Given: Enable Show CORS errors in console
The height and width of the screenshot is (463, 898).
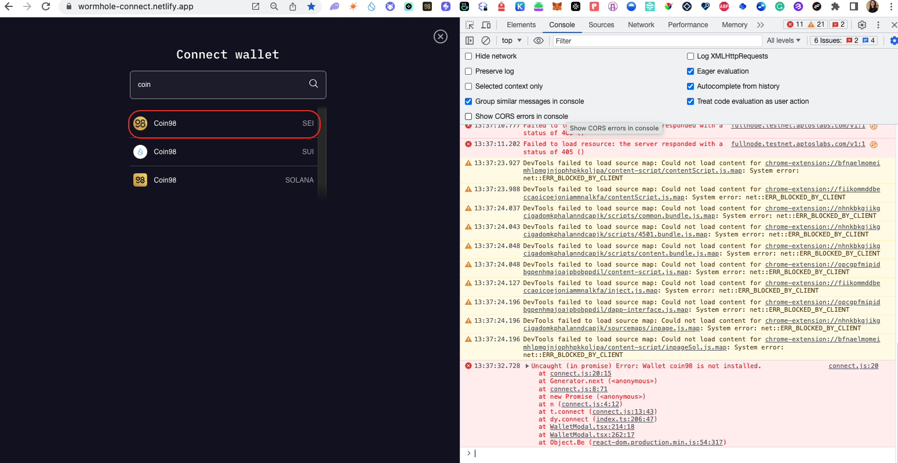Looking at the screenshot, I should 468,116.
